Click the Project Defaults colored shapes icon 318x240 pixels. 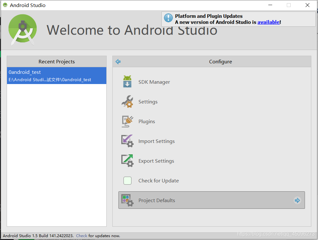(x=127, y=200)
